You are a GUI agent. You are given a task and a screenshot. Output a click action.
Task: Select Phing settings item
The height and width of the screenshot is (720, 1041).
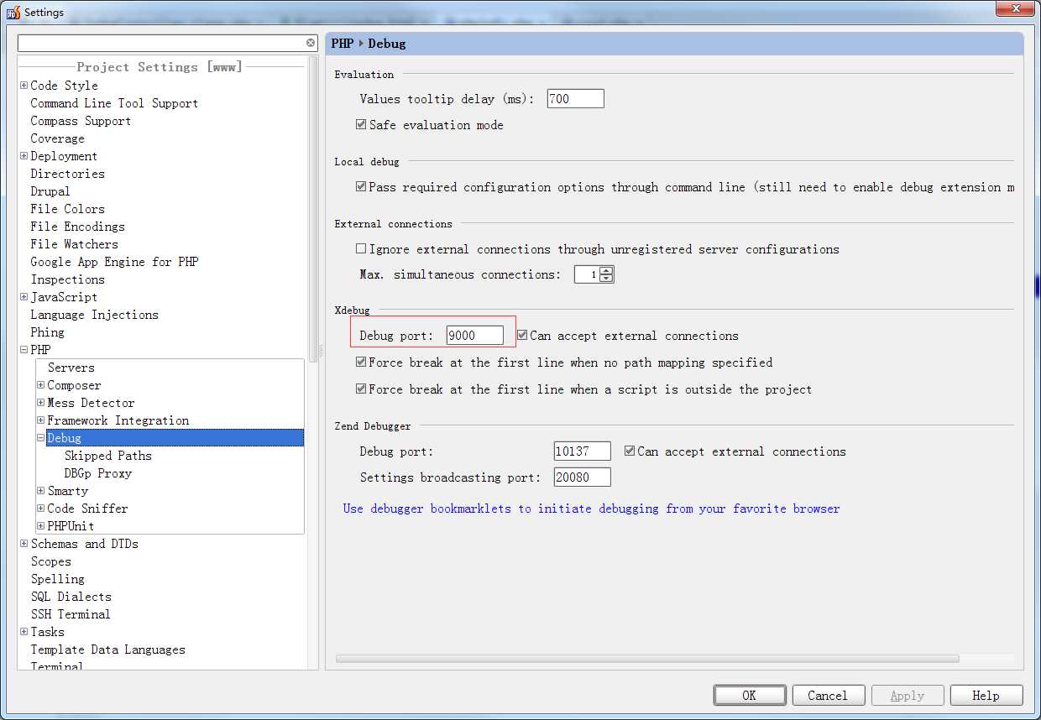(47, 331)
